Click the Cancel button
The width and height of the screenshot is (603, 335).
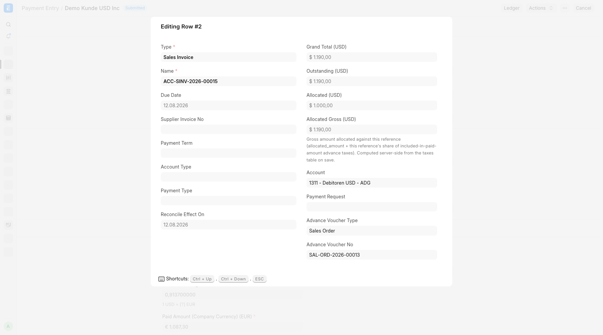click(x=583, y=8)
